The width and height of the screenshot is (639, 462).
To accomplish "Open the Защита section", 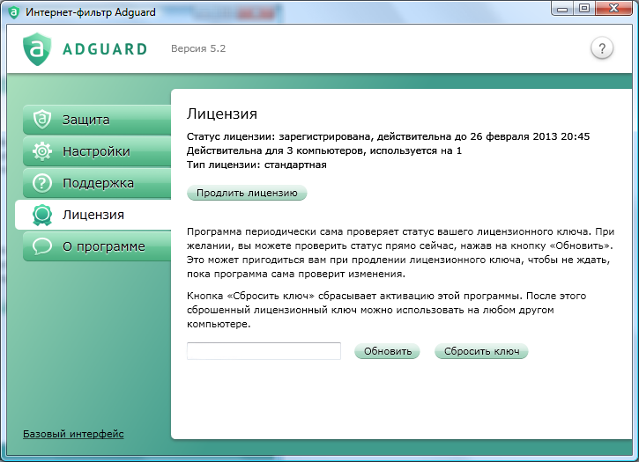I will tap(97, 120).
